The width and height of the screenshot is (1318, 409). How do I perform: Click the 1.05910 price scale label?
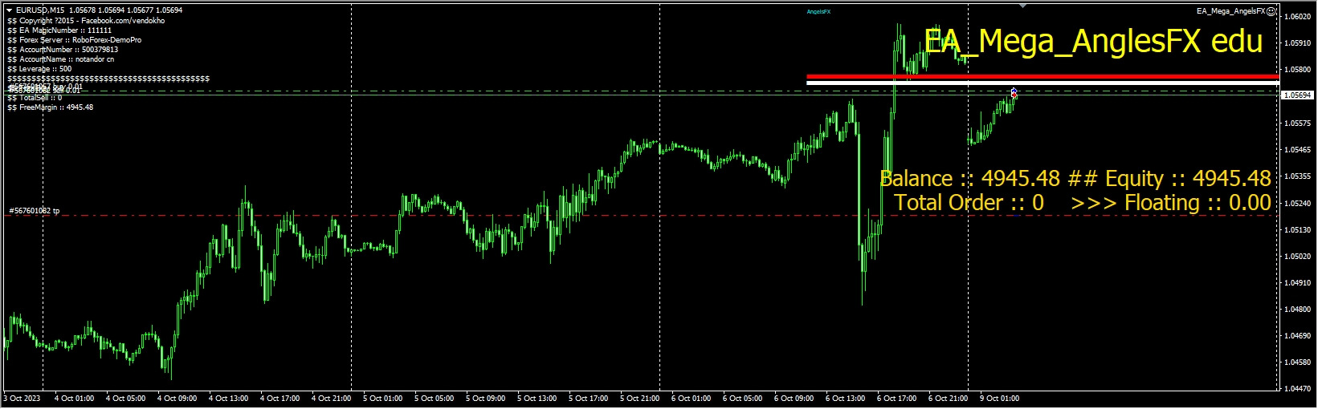[1298, 43]
